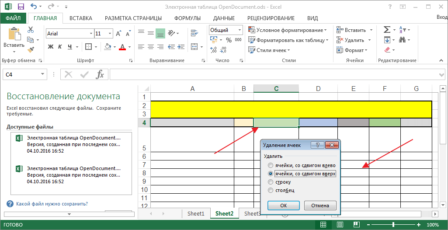
Task: Switch to the Sheet1 worksheet tab
Action: click(x=196, y=214)
